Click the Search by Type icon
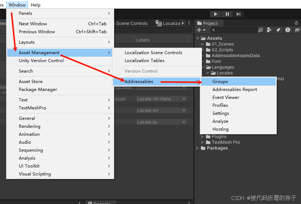The height and width of the screenshot is (204, 301). [x=269, y=30]
